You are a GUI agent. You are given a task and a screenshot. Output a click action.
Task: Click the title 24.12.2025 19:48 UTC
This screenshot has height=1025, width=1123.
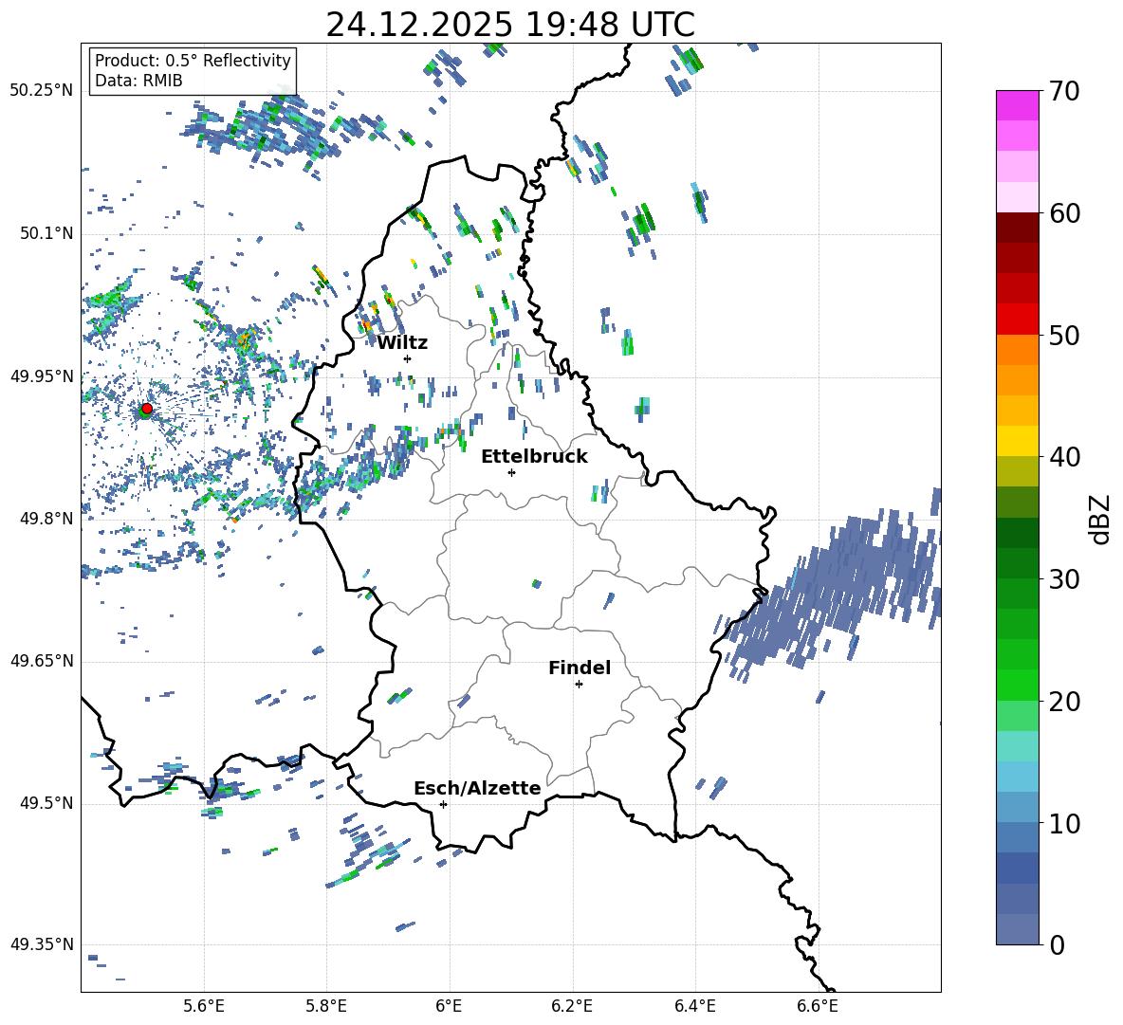click(510, 25)
